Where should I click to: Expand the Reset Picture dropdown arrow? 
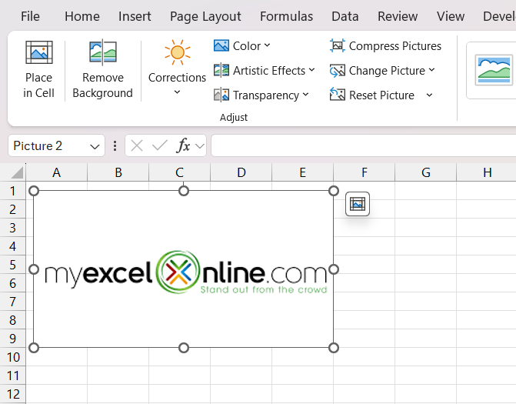tap(429, 95)
